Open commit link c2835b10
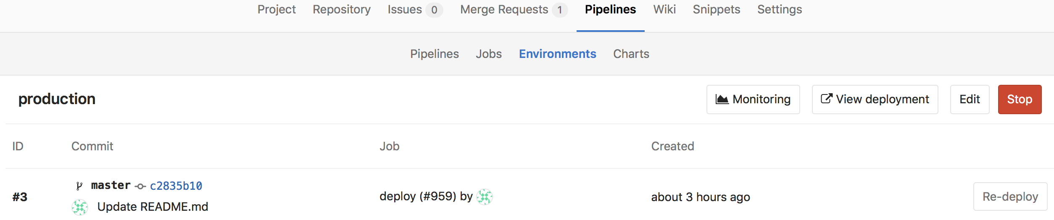This screenshot has width=1054, height=220. click(x=176, y=186)
